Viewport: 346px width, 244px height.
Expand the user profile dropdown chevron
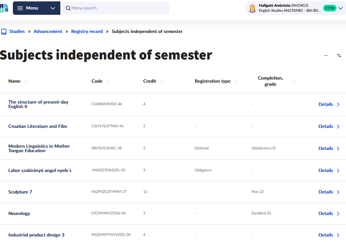tap(340, 8)
